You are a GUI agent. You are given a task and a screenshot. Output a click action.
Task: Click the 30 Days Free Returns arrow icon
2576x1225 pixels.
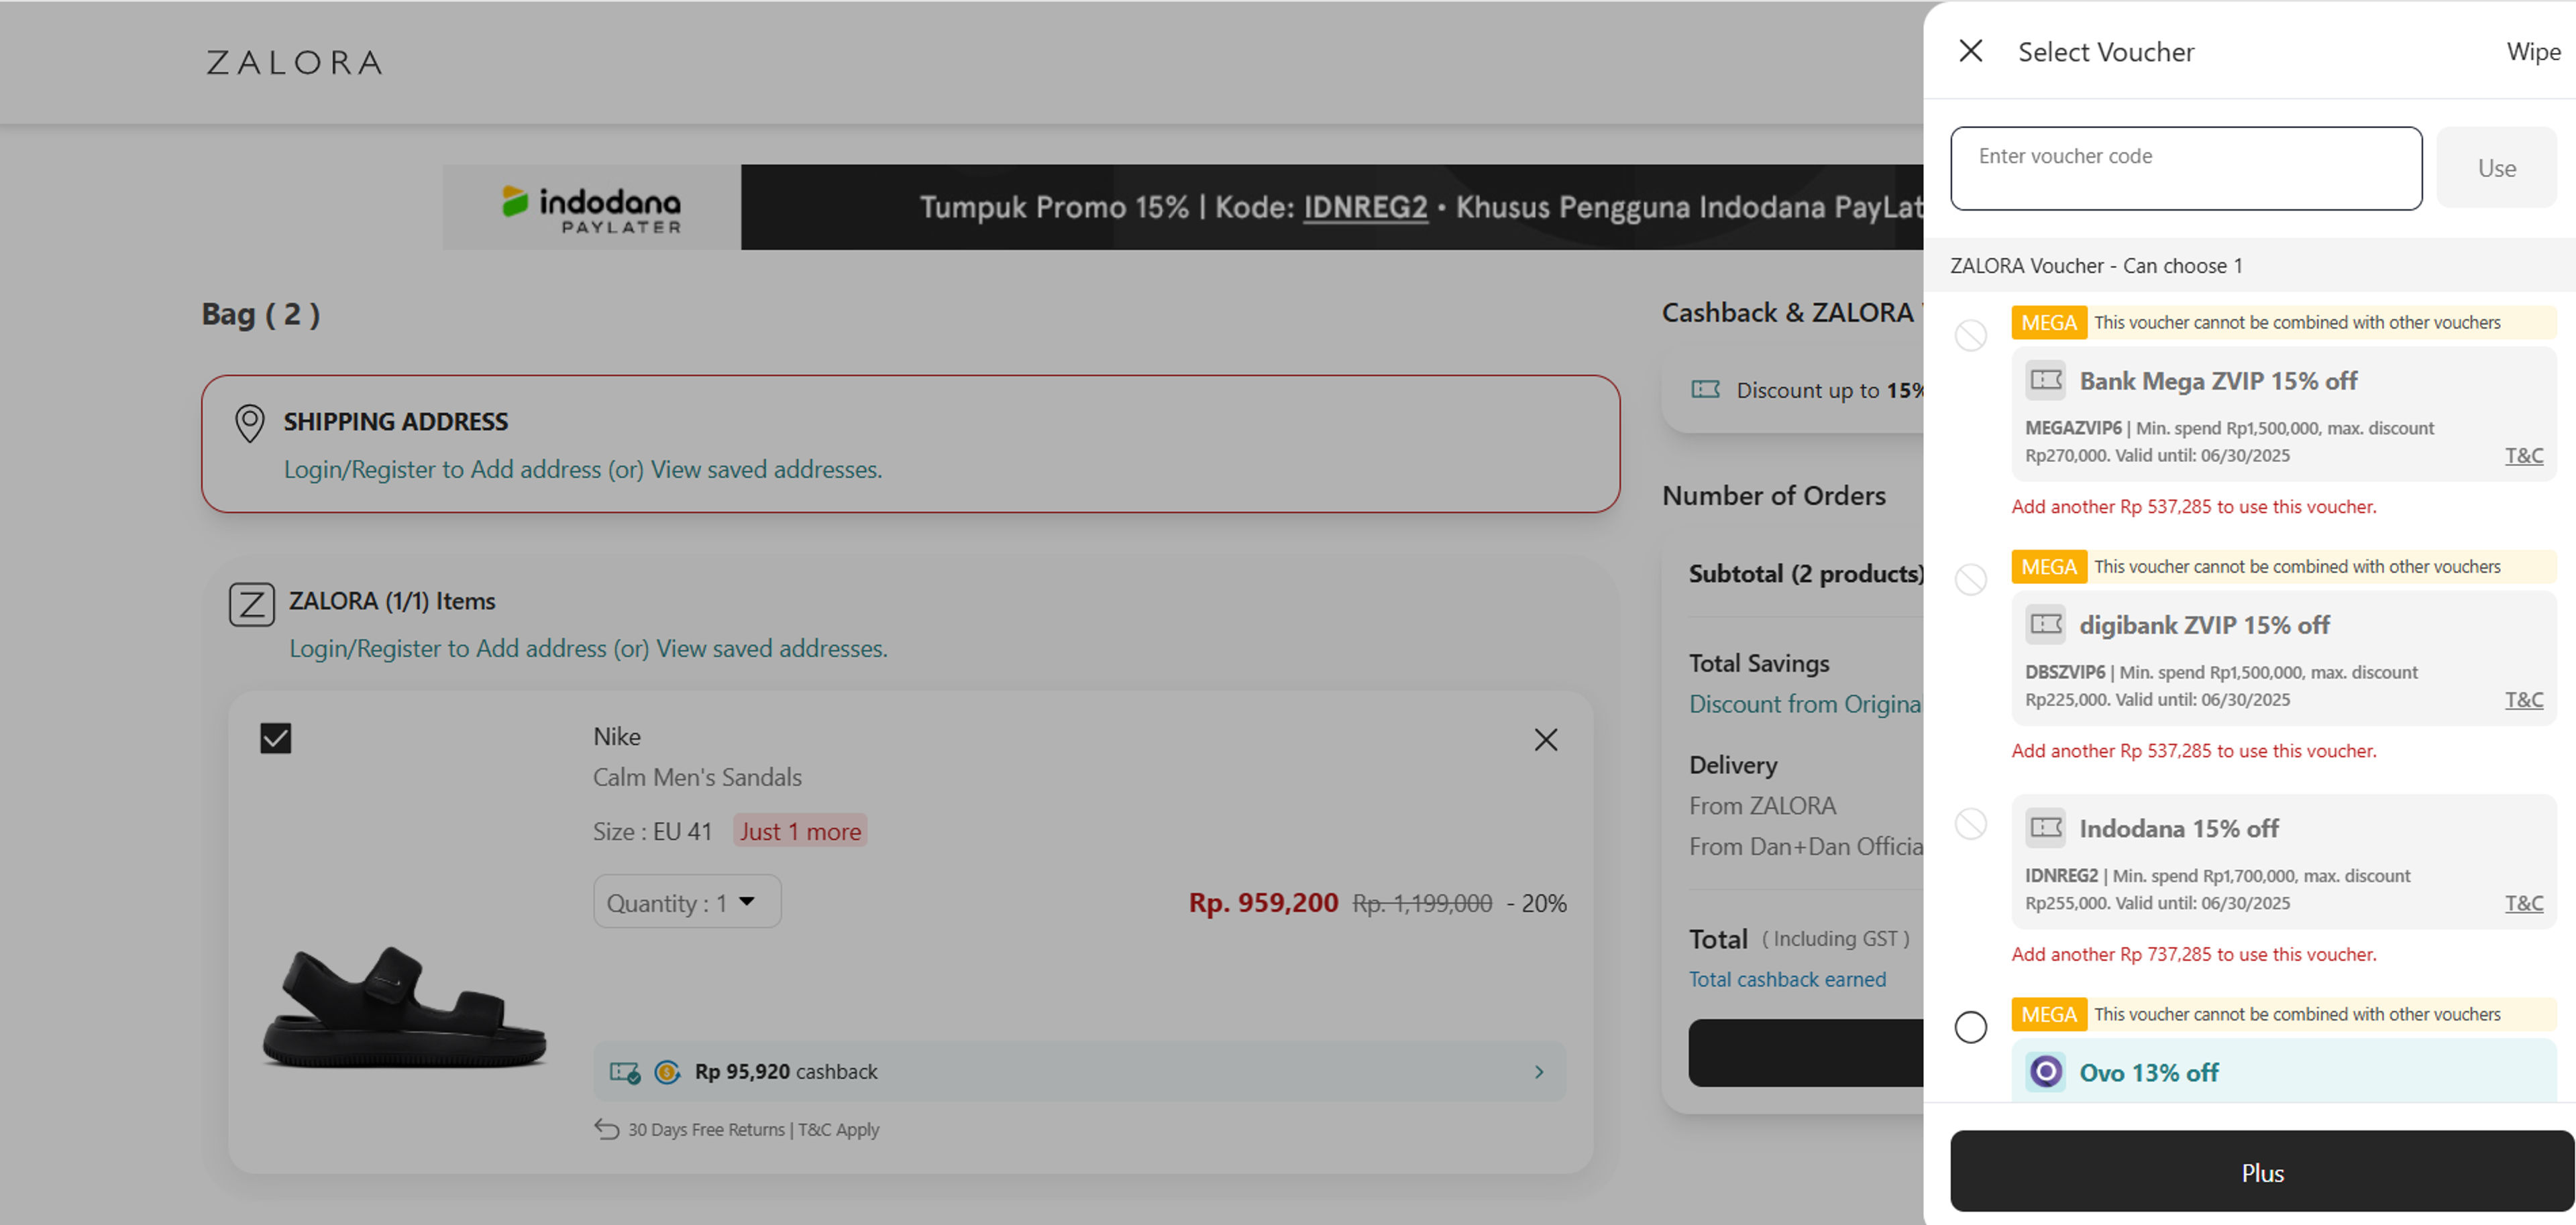click(606, 1129)
